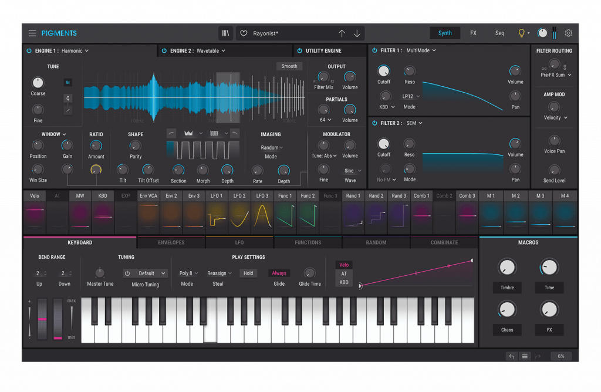The height and width of the screenshot is (392, 601).
Task: Open the light bulb tips icon
Action: click(x=521, y=33)
